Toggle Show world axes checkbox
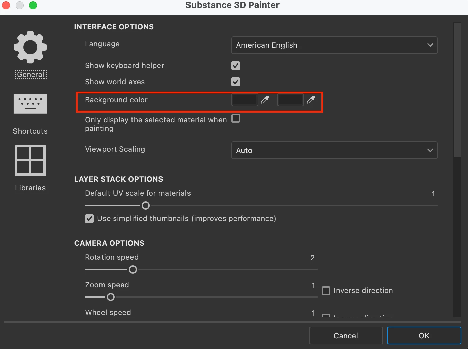468x349 pixels. coord(236,82)
